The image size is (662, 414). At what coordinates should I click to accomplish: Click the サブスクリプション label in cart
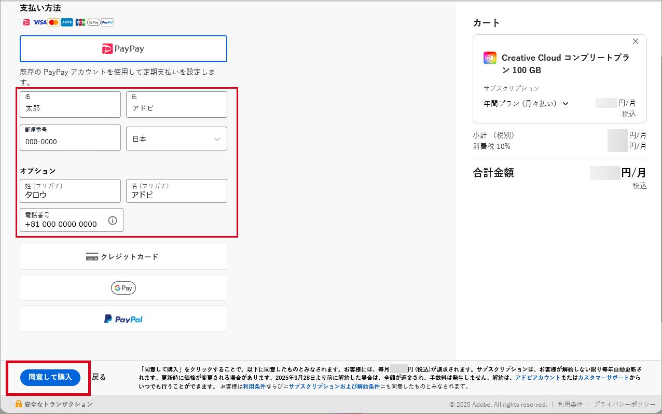click(512, 88)
